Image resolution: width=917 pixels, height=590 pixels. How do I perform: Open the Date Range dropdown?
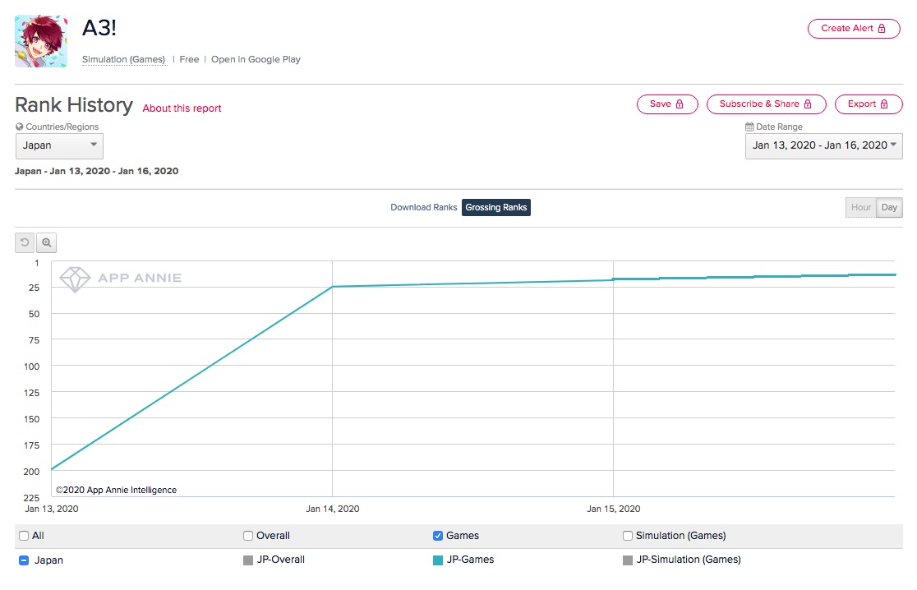[823, 145]
